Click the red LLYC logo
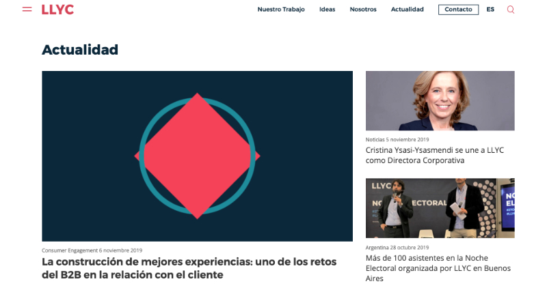Image resolution: width=547 pixels, height=288 pixels. coord(57,10)
